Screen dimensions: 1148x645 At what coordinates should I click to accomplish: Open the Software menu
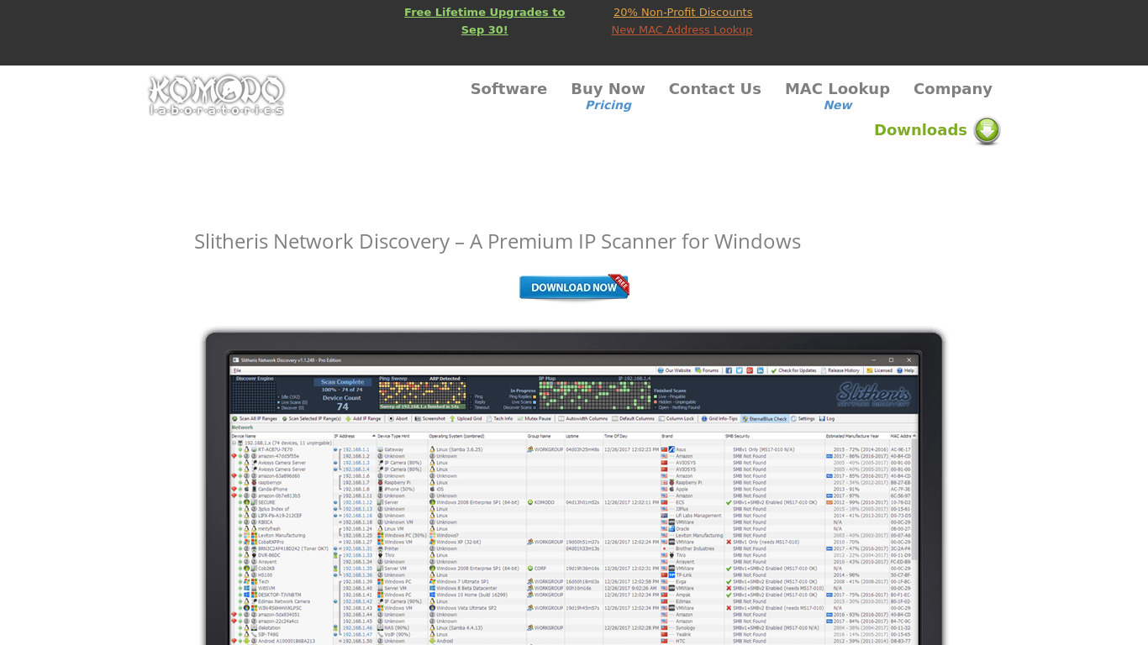pyautogui.click(x=508, y=89)
